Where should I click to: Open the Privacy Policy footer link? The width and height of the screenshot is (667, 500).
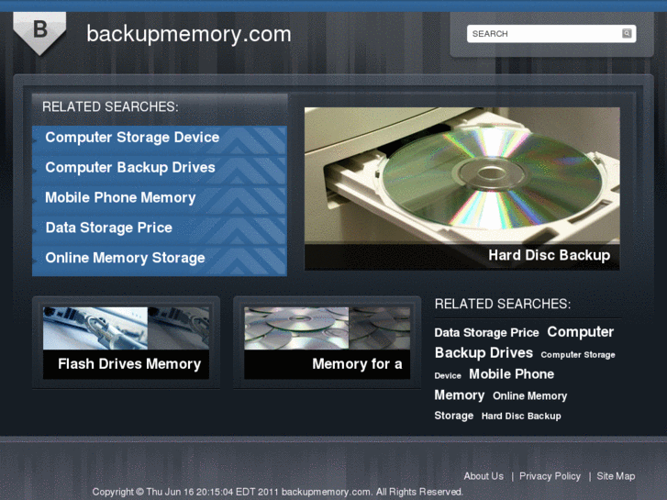(550, 476)
